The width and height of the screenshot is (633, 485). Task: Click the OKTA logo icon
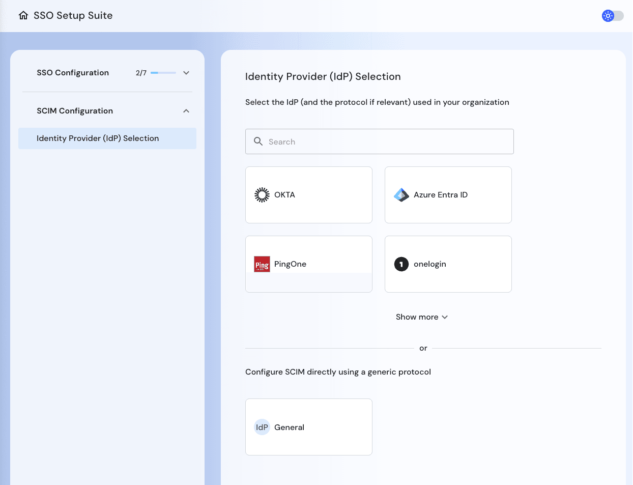(262, 194)
